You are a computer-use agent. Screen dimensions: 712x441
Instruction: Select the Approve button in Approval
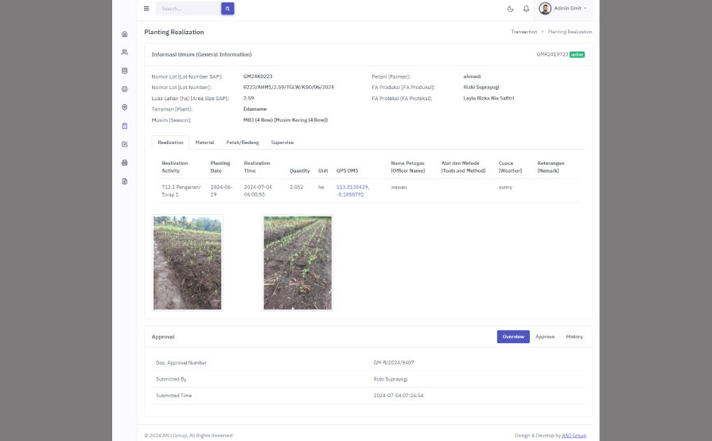pos(545,337)
